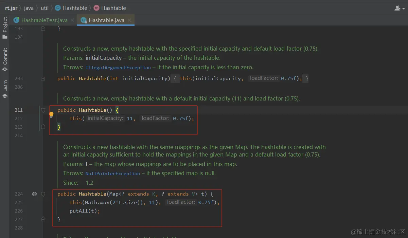Click the loadFactor: inlay hint on line 225

coord(181,202)
